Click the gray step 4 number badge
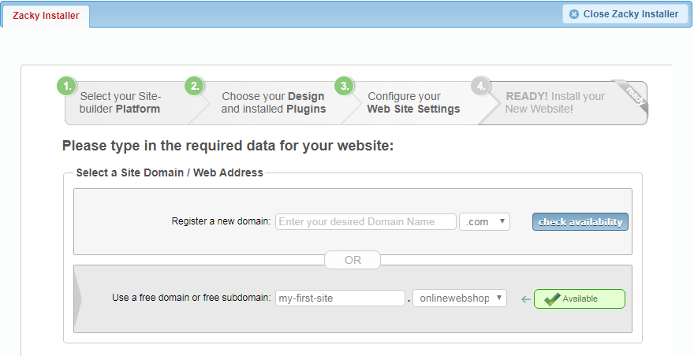This screenshot has height=356, width=694. click(x=481, y=86)
